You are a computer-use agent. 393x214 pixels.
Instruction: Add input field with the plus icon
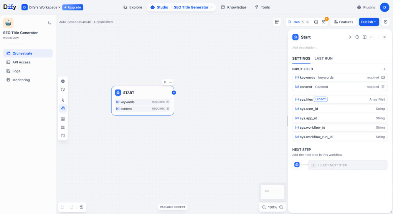385,69
